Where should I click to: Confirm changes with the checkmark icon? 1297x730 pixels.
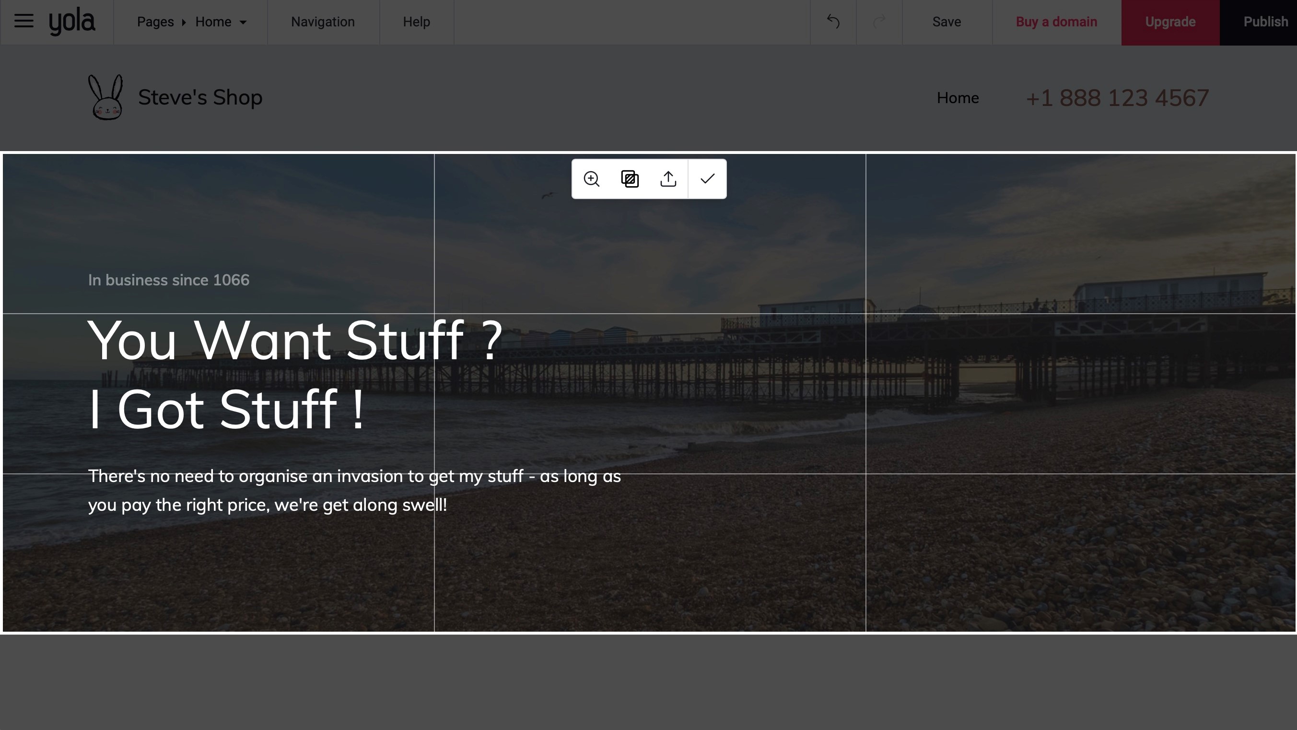tap(707, 178)
